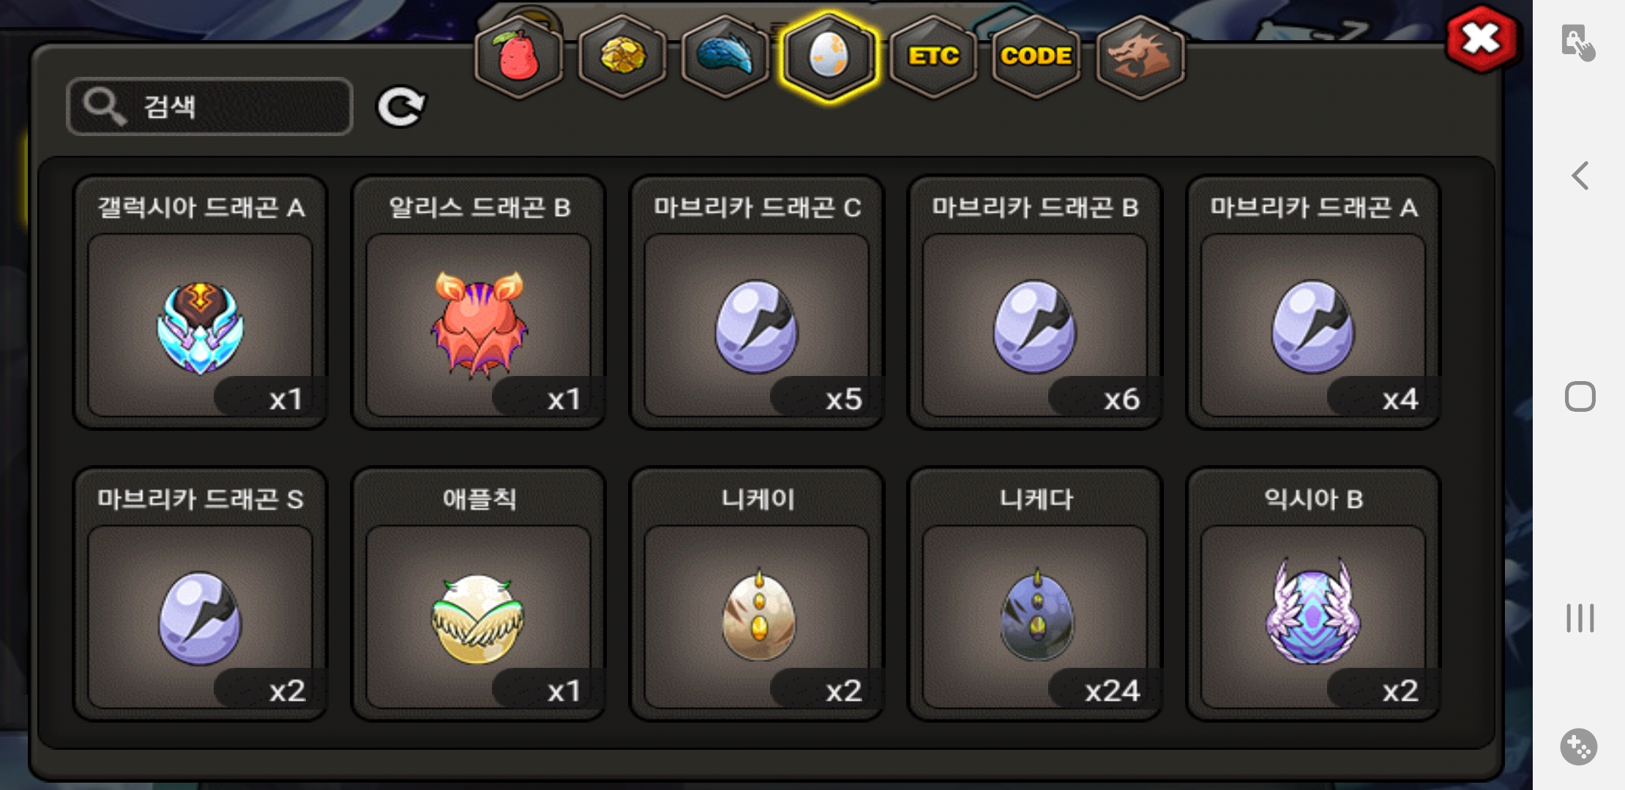Pick the 마브리카 드래곤 B egg with x6
This screenshot has width=1625, height=790.
(1034, 302)
